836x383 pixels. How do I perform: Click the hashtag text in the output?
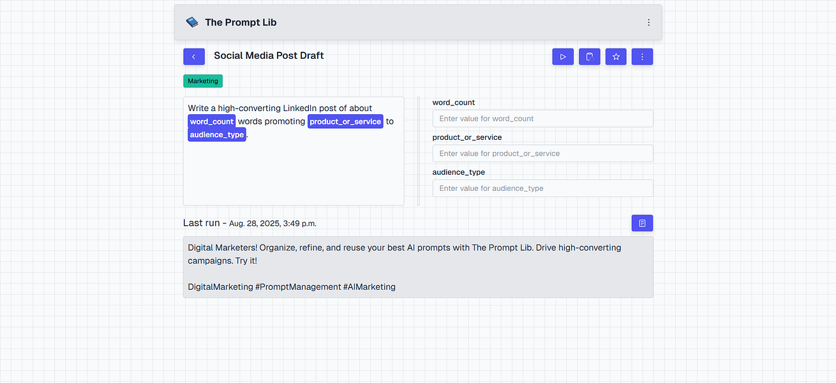click(x=291, y=287)
